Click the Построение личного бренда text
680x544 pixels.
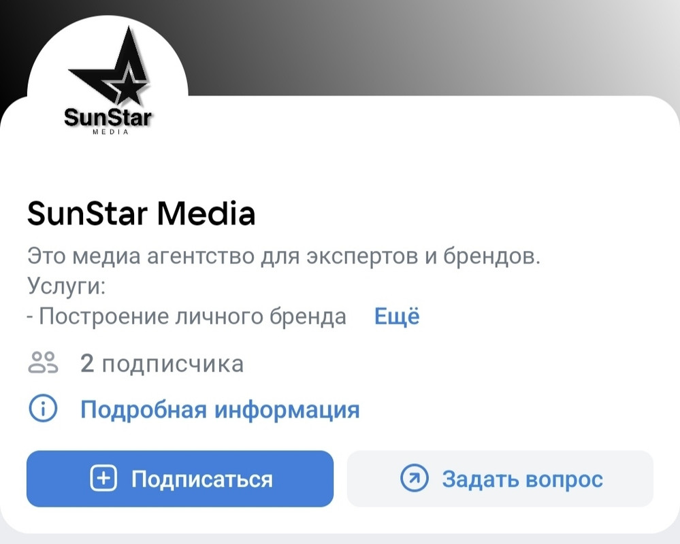187,316
